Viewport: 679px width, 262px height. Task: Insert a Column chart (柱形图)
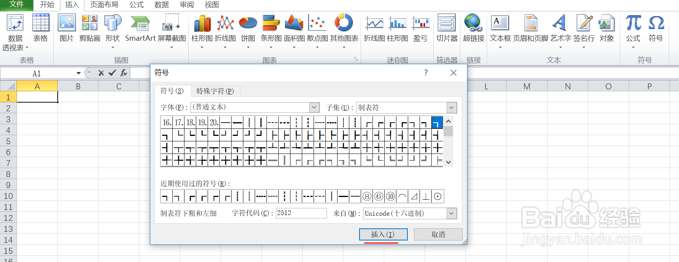click(x=202, y=31)
